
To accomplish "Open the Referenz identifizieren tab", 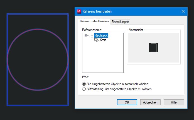I will pos(94,21).
